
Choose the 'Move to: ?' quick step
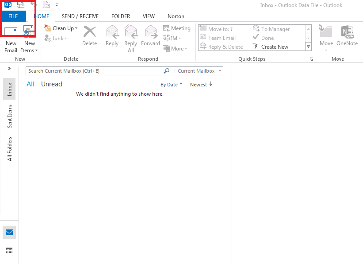[216, 29]
